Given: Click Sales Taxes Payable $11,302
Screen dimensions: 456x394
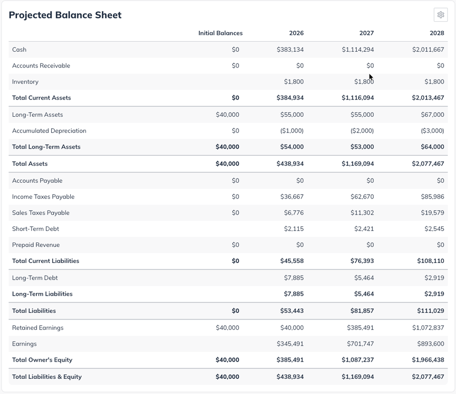Looking at the screenshot, I should click(x=362, y=213).
